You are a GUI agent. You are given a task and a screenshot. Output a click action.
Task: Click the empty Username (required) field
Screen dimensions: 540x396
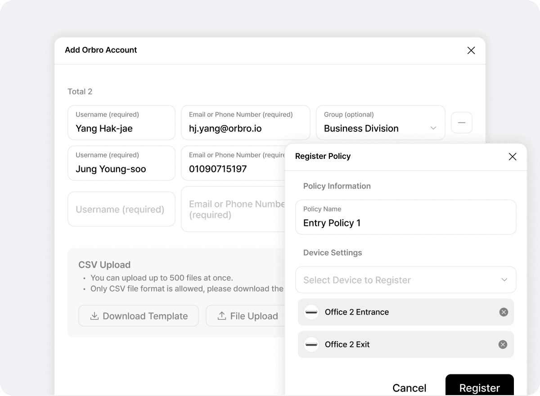121,209
